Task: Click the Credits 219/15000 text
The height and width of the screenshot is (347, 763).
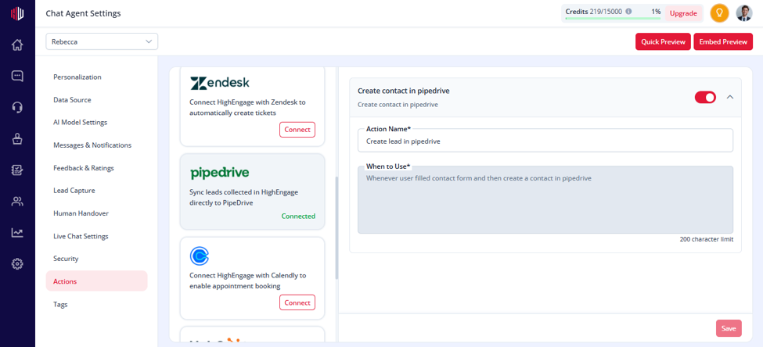Action: point(594,11)
